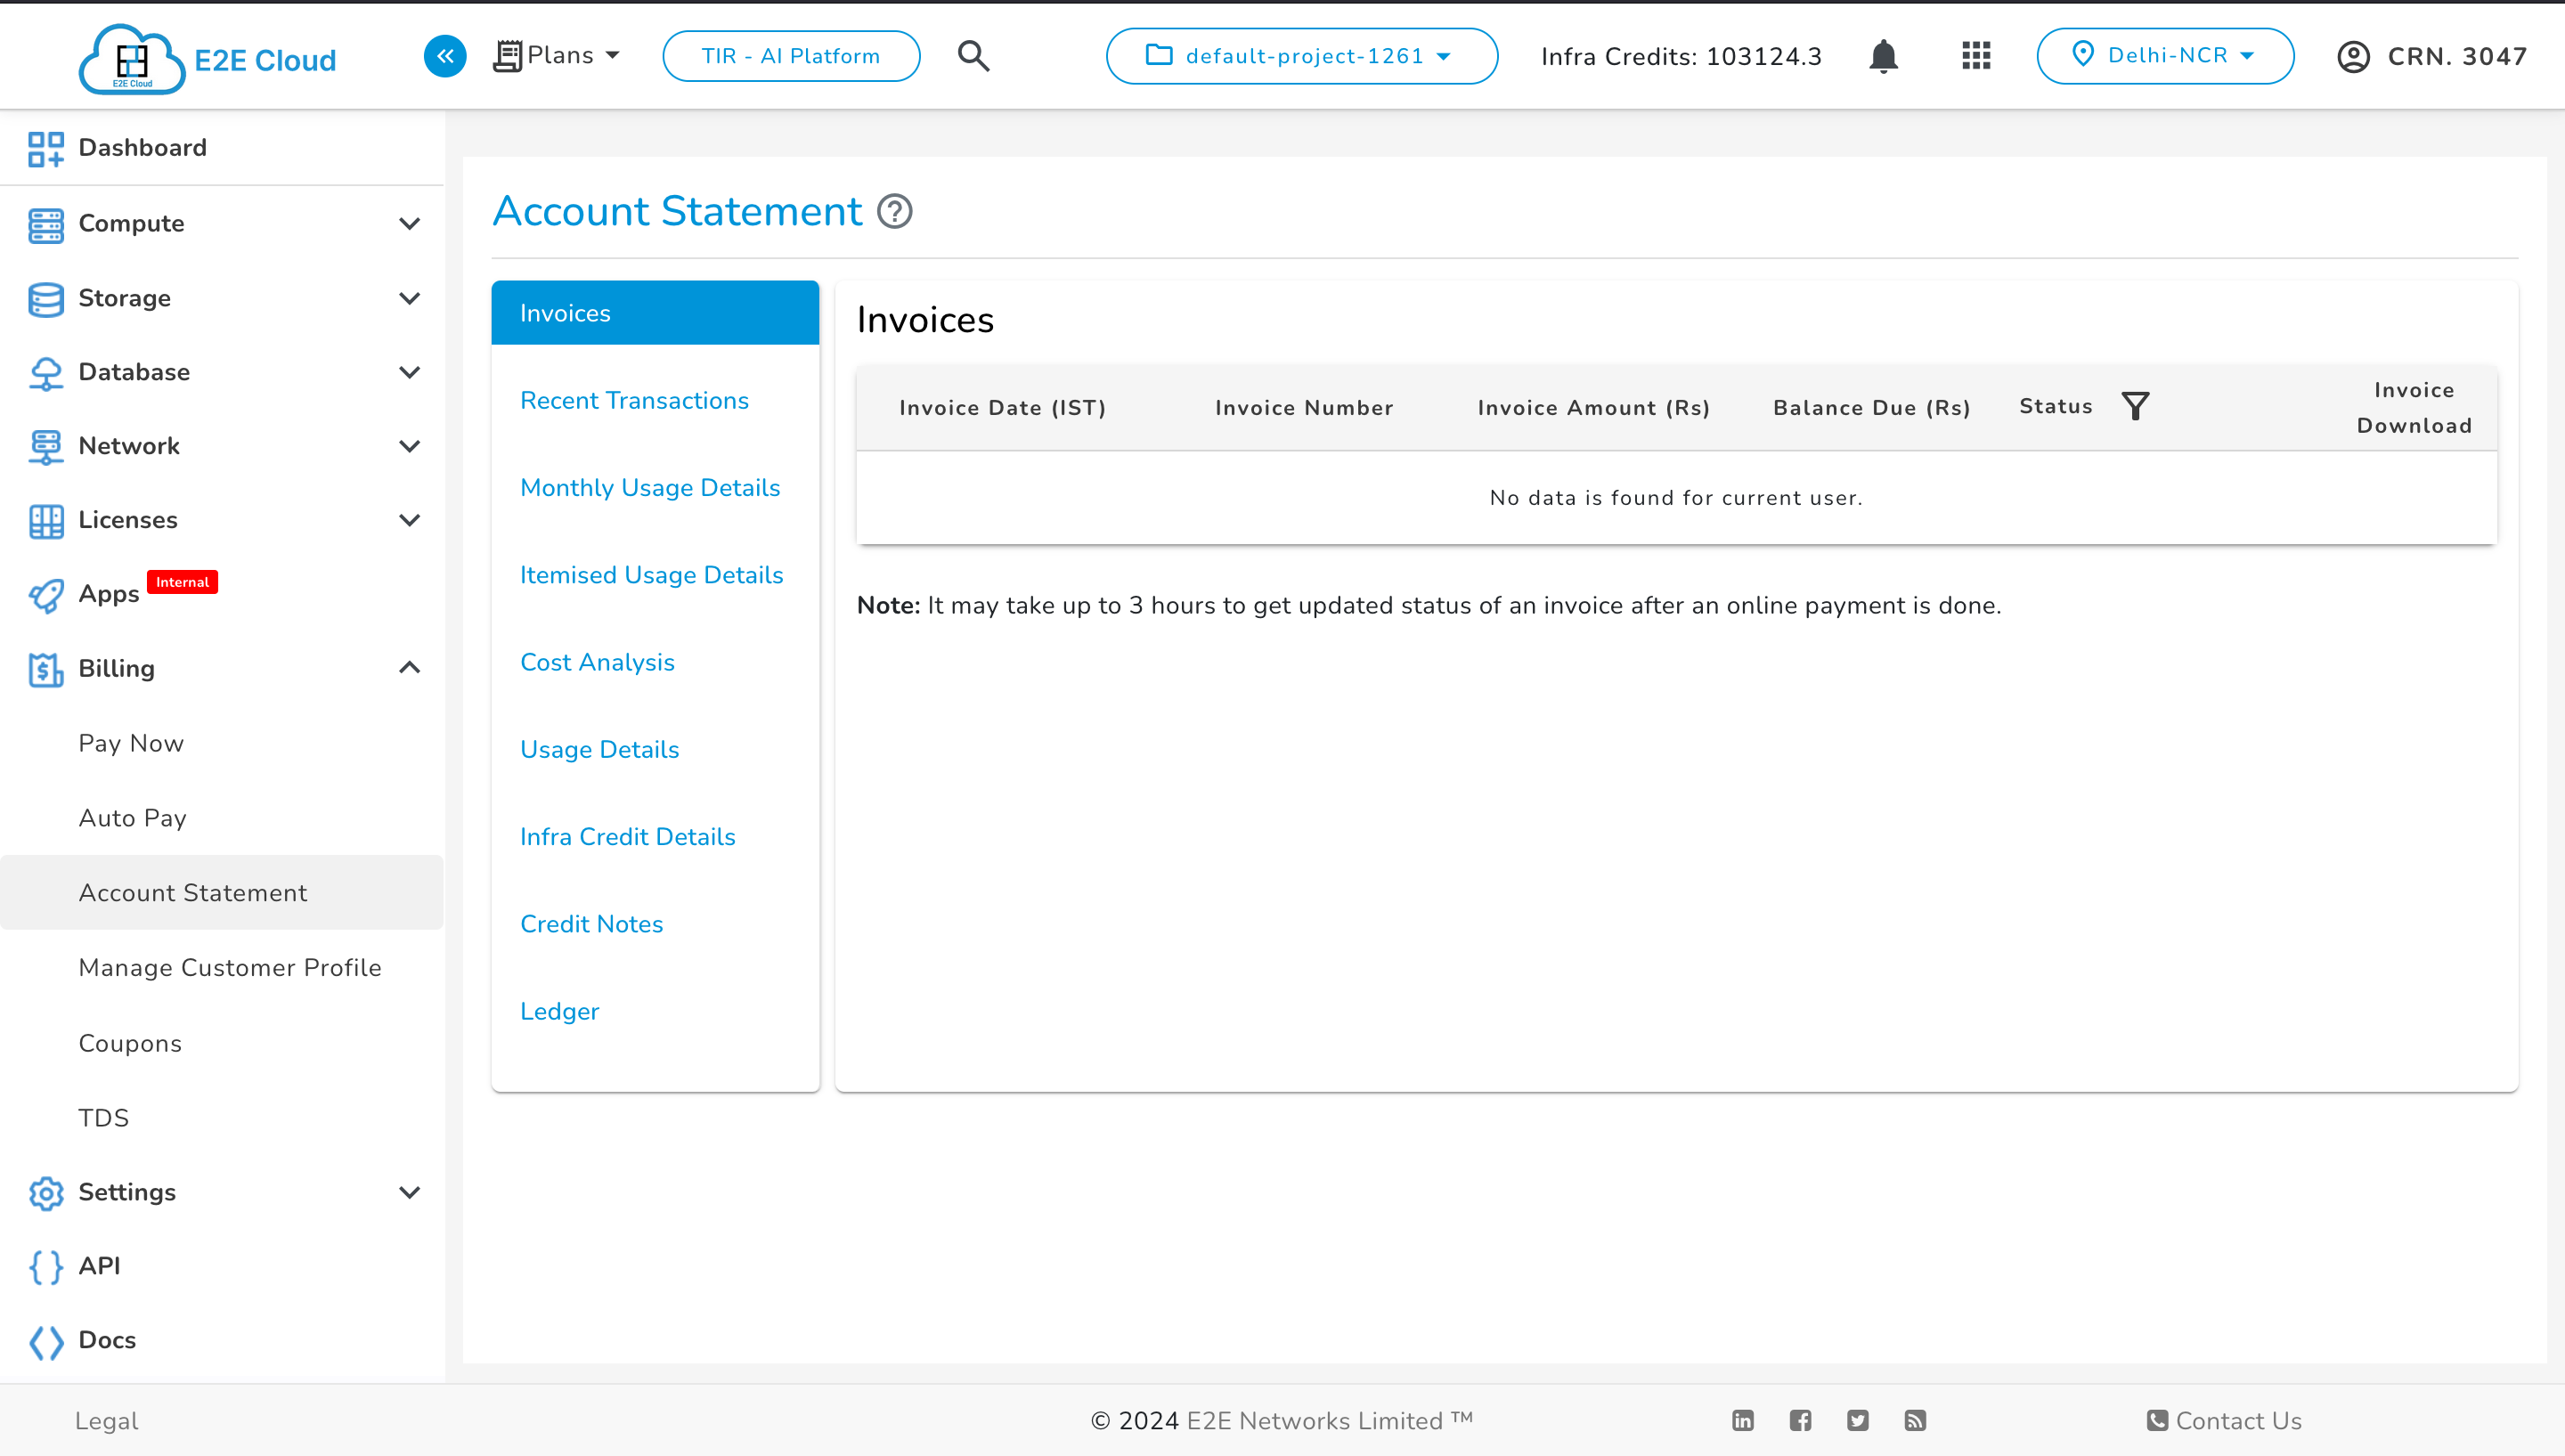Click the TIR - AI Platform button
Viewport: 2565px width, 1456px height.
[x=791, y=56]
